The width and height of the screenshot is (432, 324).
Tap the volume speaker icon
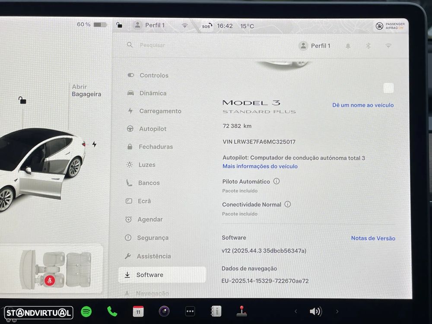click(316, 311)
